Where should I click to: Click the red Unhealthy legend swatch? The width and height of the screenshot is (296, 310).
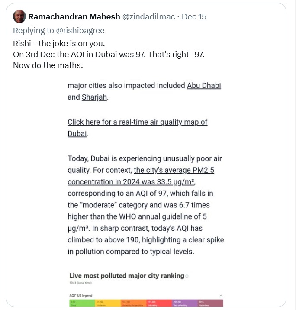coord(160,302)
